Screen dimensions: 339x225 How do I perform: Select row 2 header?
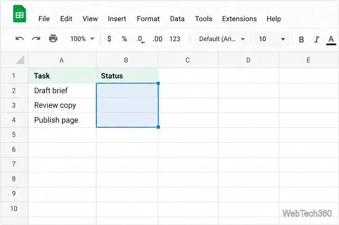coord(14,90)
